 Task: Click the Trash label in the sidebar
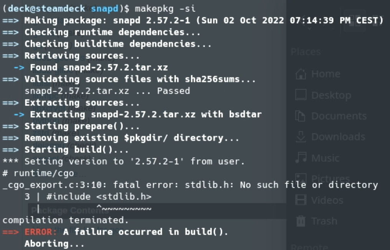[x=324, y=221]
